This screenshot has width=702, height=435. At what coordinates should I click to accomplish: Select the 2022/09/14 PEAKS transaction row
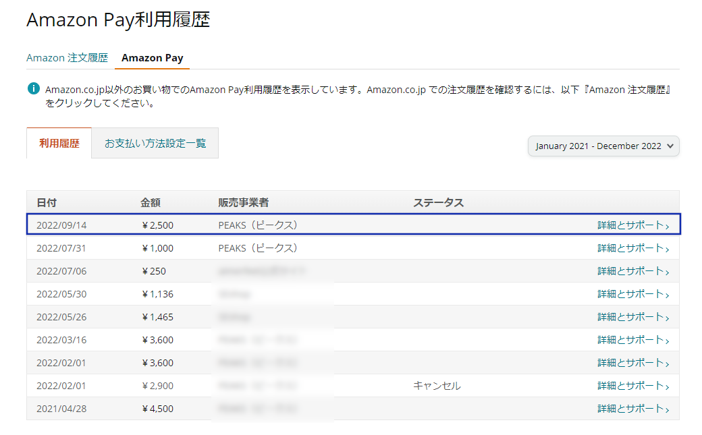point(354,224)
